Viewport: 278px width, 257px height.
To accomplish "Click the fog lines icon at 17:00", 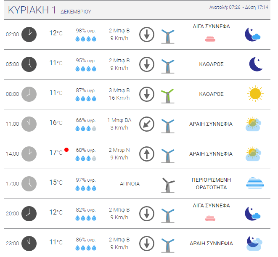I will click(x=255, y=183).
